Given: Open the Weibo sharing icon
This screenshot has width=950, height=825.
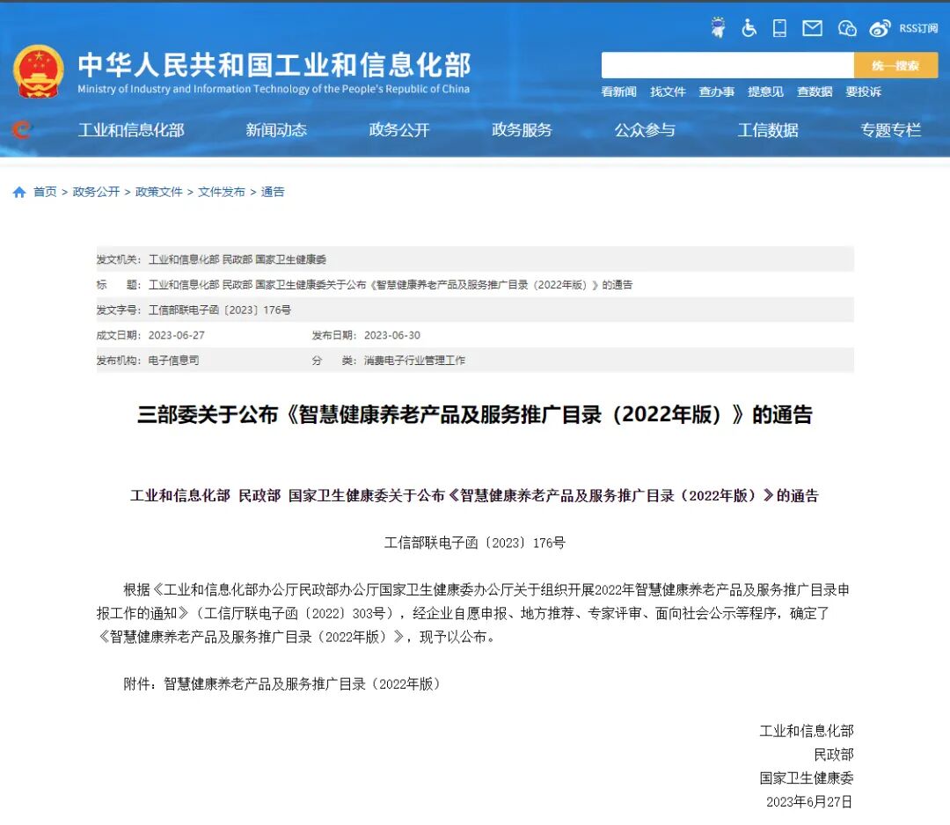Looking at the screenshot, I should (x=880, y=27).
